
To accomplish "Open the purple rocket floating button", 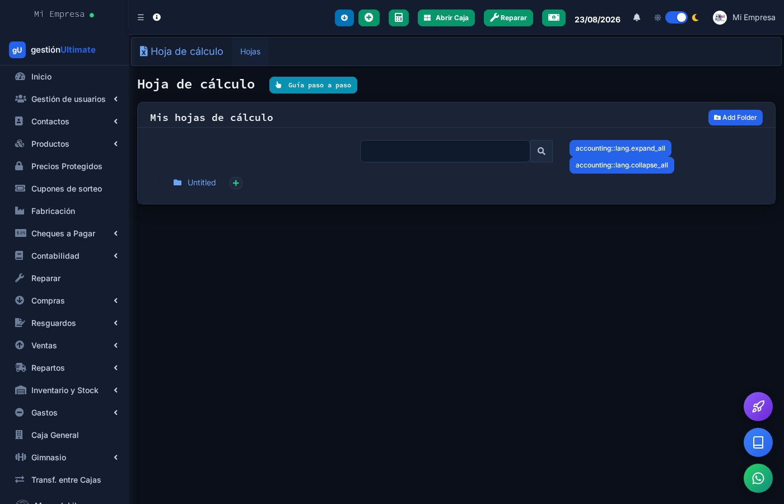I will [758, 407].
